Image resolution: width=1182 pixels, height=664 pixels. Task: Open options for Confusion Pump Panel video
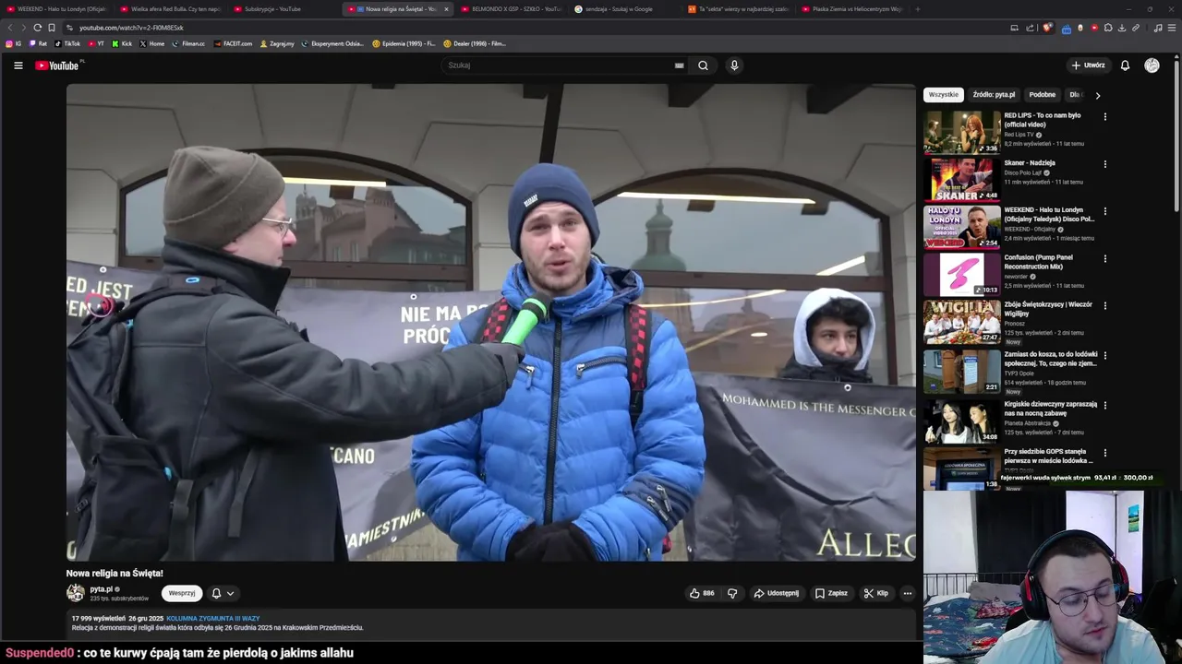(x=1104, y=259)
